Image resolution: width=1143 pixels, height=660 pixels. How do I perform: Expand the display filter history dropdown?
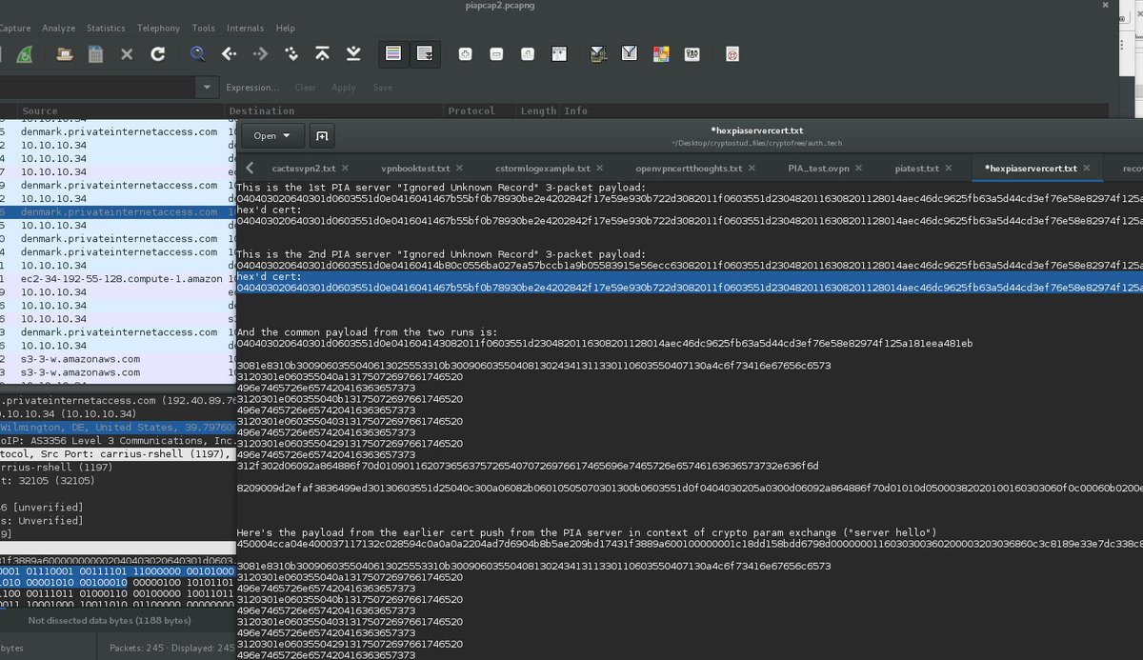pyautogui.click(x=208, y=88)
